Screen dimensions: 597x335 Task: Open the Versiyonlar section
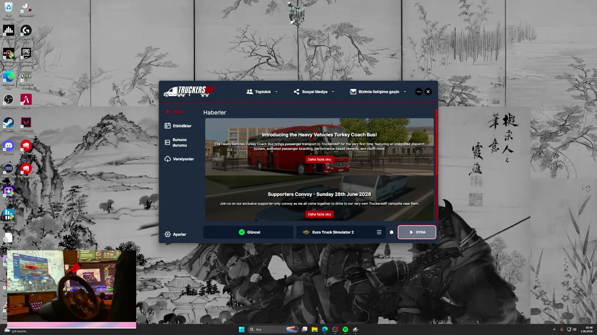point(180,159)
